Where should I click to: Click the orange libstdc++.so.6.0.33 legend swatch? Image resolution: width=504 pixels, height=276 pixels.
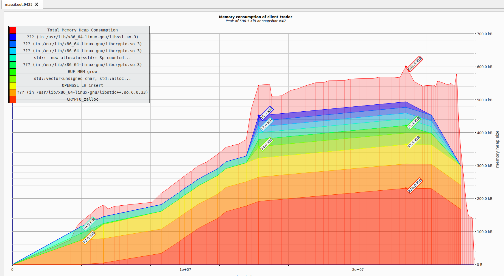coord(13,92)
